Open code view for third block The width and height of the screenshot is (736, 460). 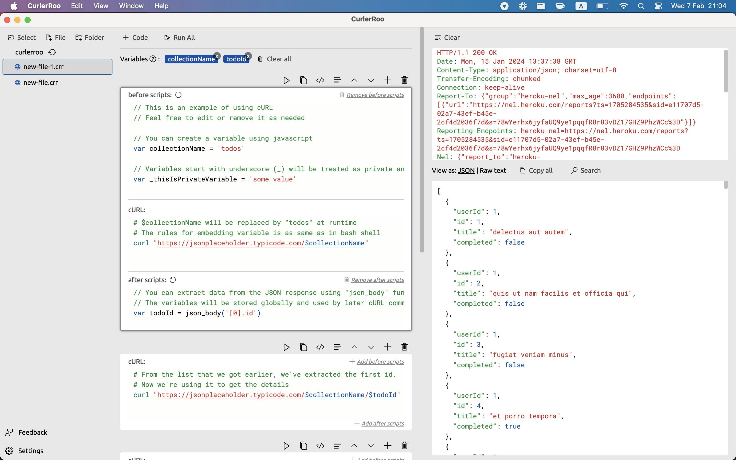[320, 446]
